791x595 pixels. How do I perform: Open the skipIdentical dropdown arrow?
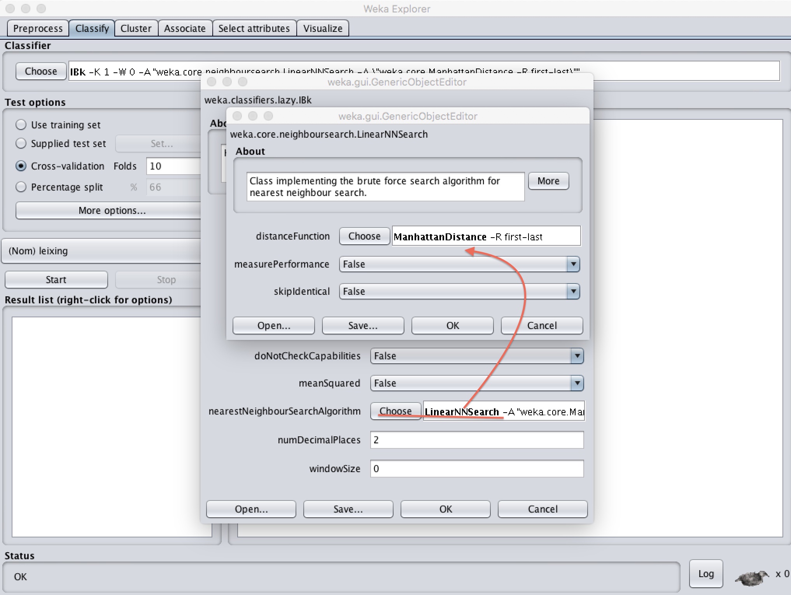pyautogui.click(x=573, y=291)
